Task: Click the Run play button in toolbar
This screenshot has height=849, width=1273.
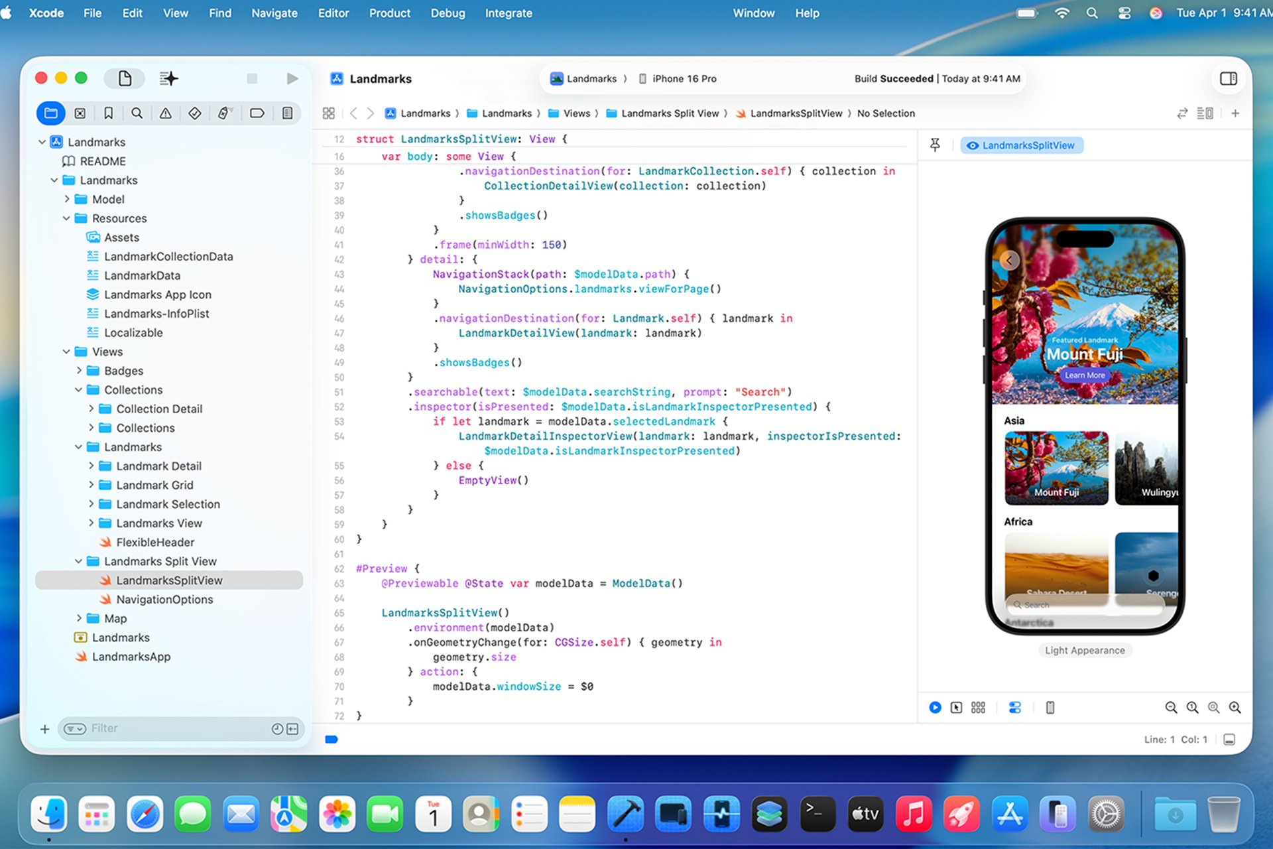Action: point(292,79)
